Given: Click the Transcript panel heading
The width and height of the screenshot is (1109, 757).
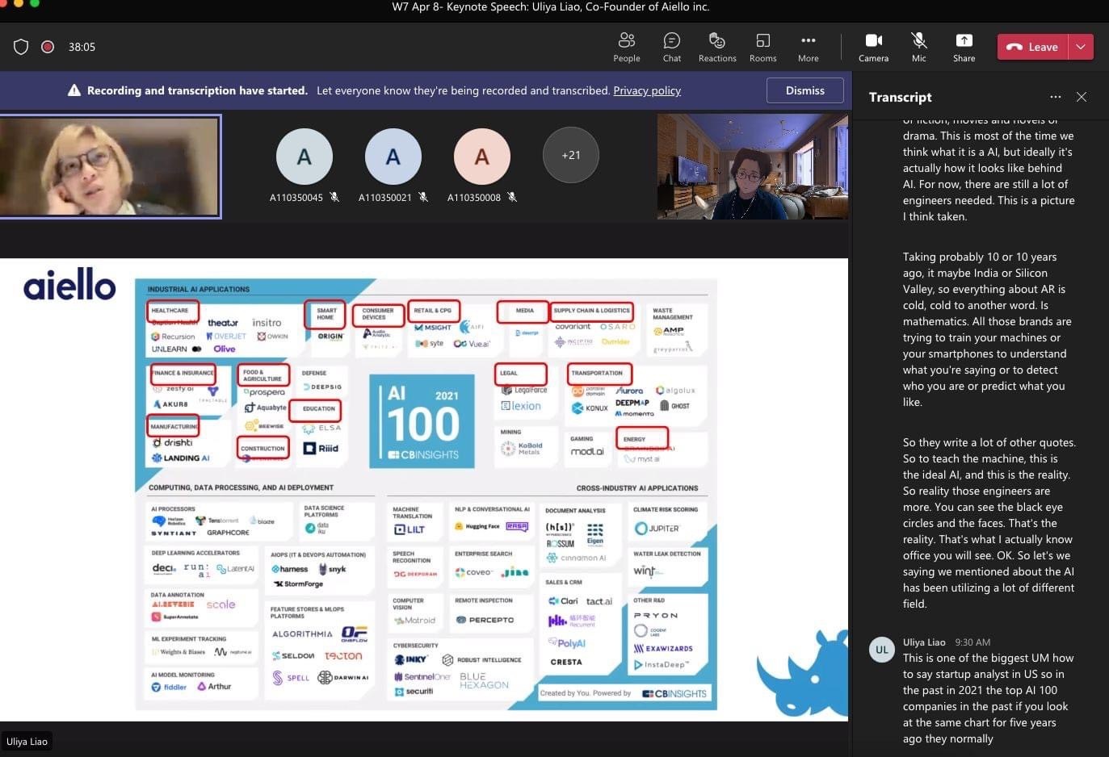Looking at the screenshot, I should click(x=900, y=97).
